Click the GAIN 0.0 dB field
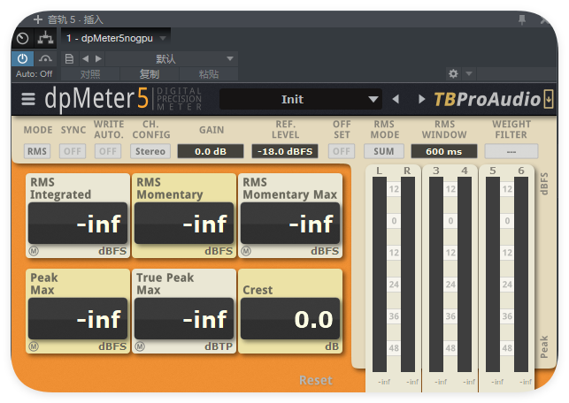 pos(211,151)
